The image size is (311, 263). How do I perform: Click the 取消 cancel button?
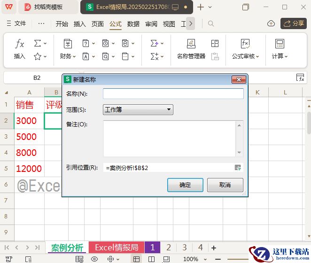pos(225,185)
